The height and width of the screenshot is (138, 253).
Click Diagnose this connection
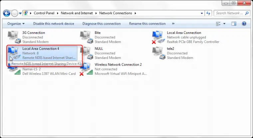click(101, 24)
